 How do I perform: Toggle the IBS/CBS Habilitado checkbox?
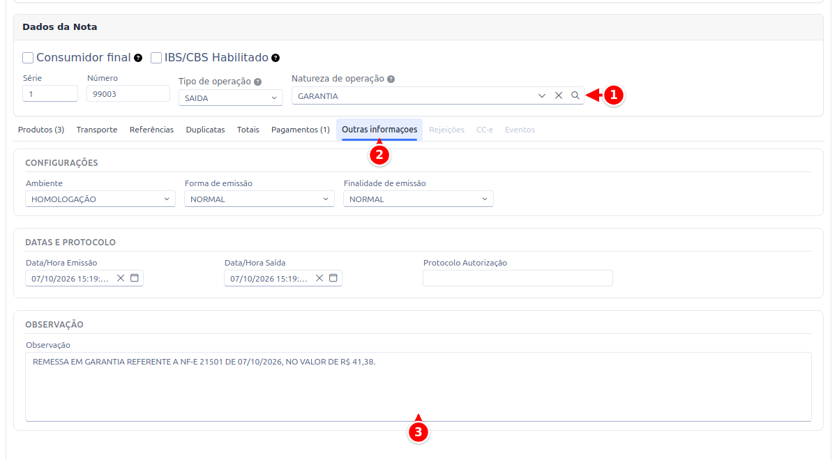click(156, 58)
